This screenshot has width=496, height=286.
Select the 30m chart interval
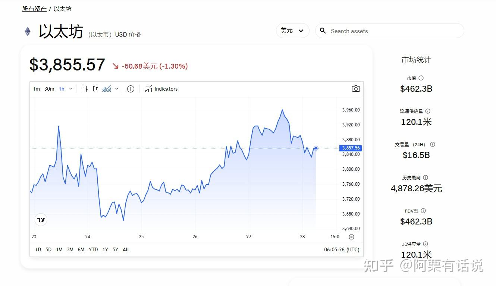(49, 89)
